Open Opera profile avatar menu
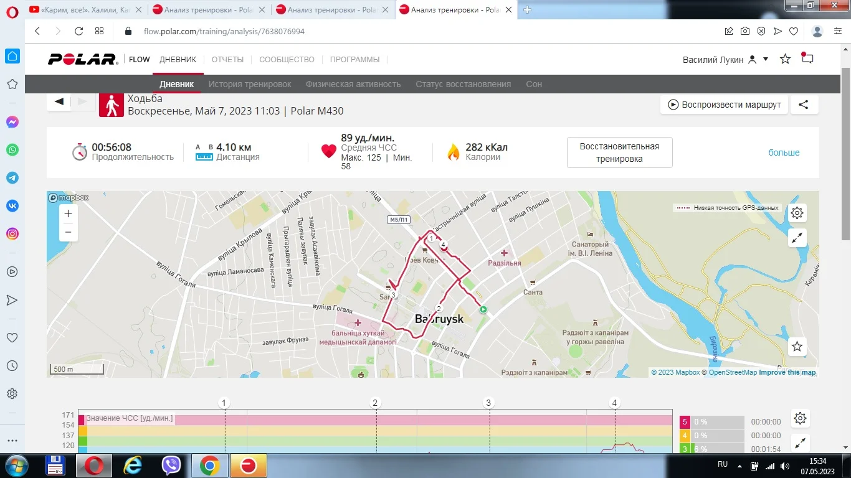 click(x=818, y=31)
